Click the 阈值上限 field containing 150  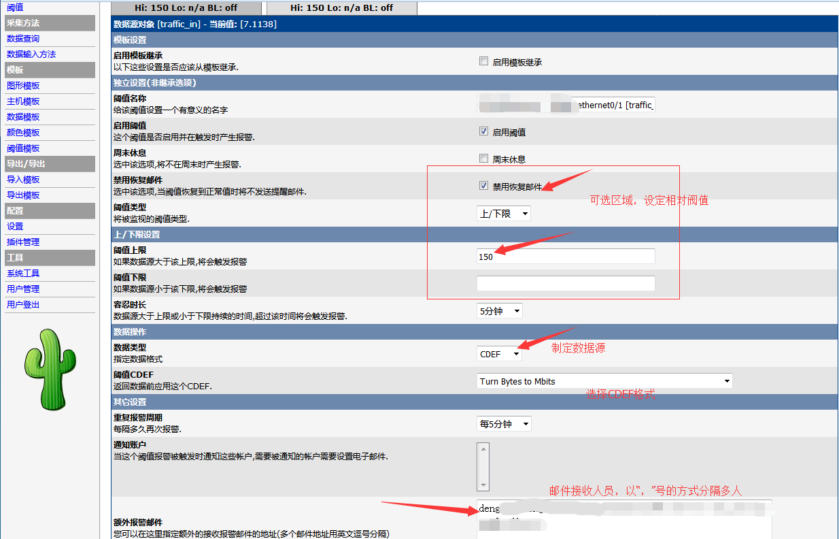(x=566, y=257)
